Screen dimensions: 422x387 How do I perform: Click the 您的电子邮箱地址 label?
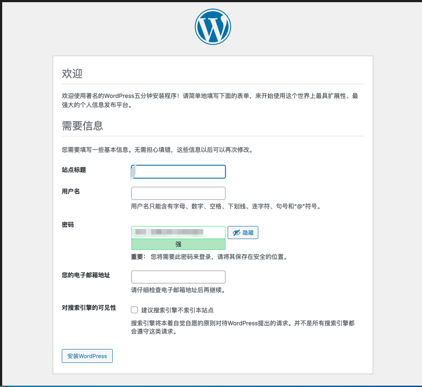pos(86,275)
